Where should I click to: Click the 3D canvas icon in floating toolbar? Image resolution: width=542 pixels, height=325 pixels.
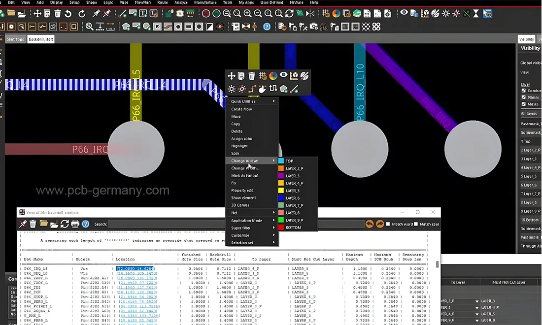pyautogui.click(x=294, y=76)
